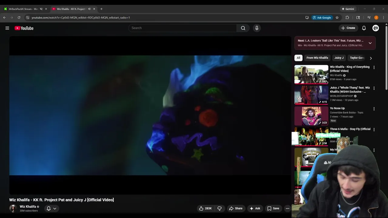Open options for Yo Nose Up video

pyautogui.click(x=374, y=109)
